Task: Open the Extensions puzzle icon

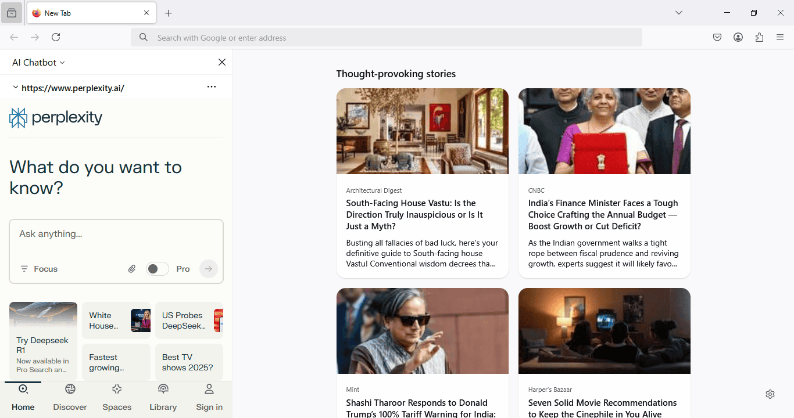Action: pyautogui.click(x=759, y=38)
